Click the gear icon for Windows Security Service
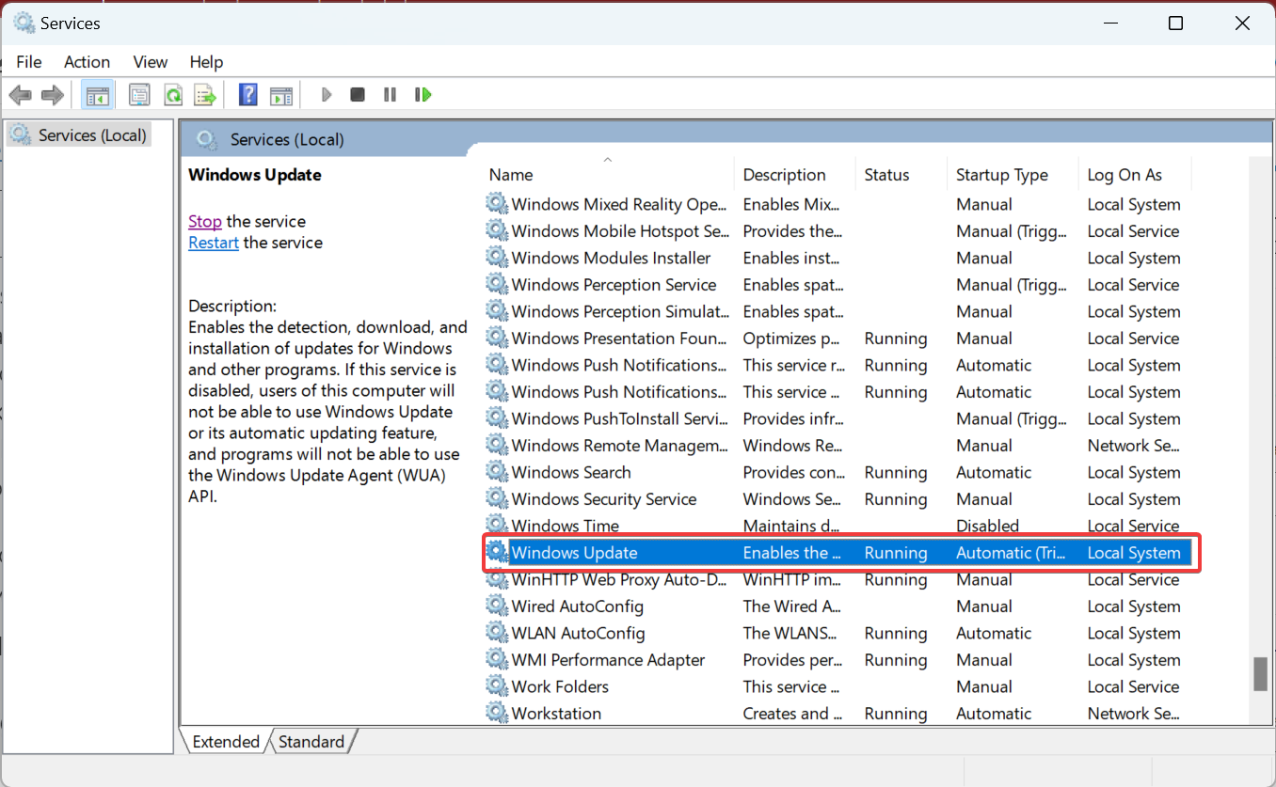 coord(496,499)
